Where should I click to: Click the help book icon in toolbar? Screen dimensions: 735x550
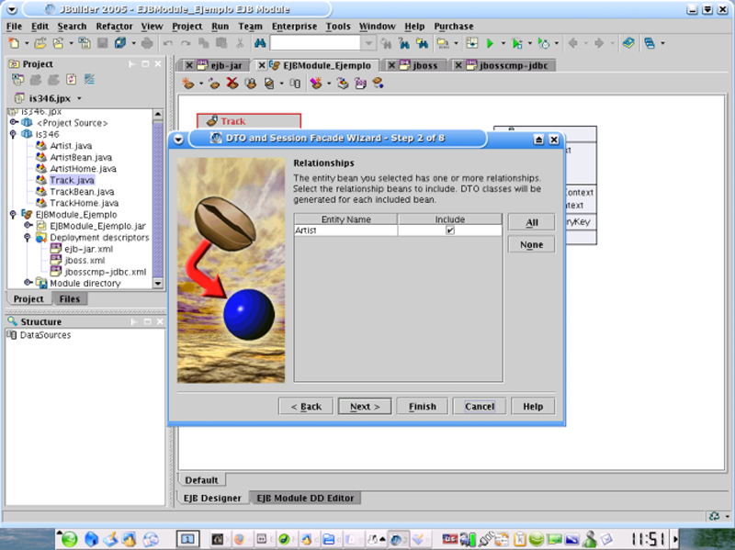click(628, 43)
